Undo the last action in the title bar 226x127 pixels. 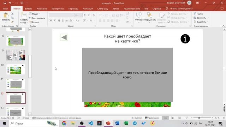pos(10,3)
